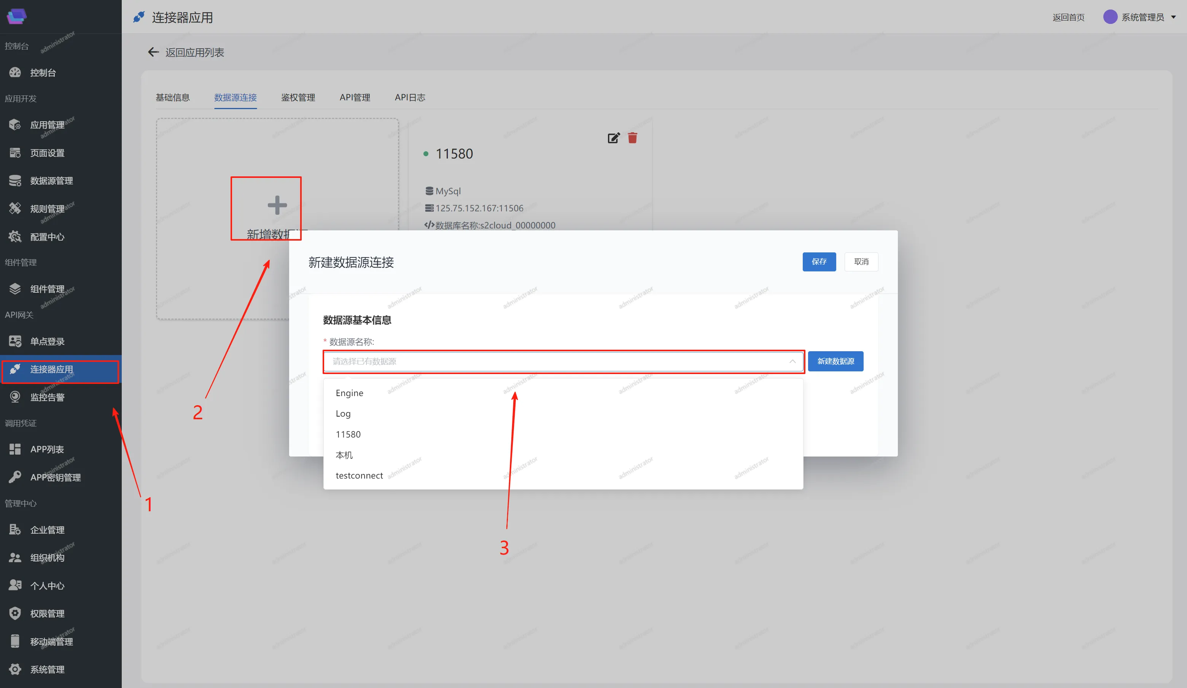Click the back arrow to application list
The image size is (1187, 688).
[153, 52]
